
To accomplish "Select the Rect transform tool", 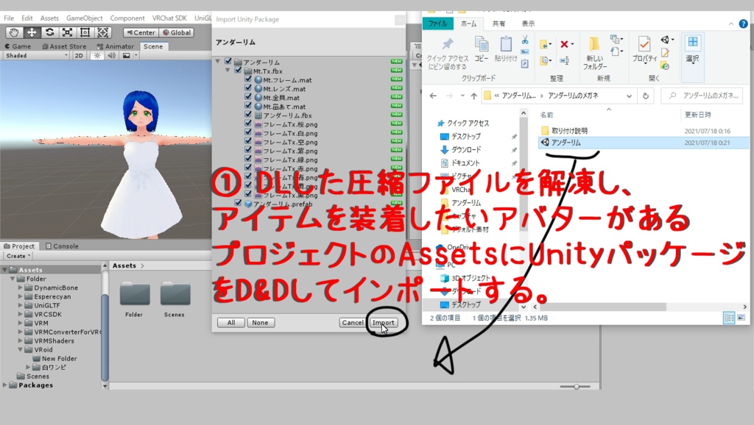I will click(x=85, y=32).
